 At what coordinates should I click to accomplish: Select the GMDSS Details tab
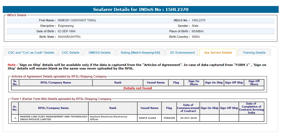[x=99, y=53]
